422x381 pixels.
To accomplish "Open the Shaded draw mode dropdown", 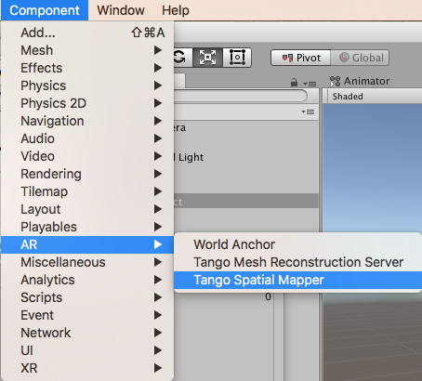I will pos(348,97).
